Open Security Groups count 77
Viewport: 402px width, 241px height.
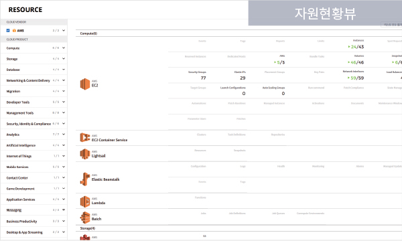(x=203, y=78)
